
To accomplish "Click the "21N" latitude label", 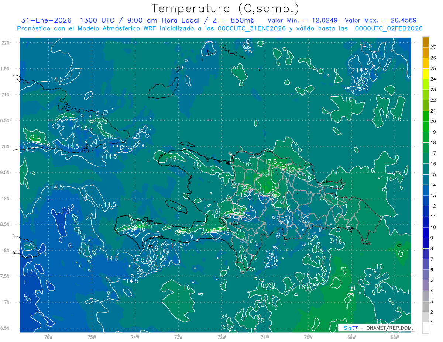I will click(x=6, y=94).
